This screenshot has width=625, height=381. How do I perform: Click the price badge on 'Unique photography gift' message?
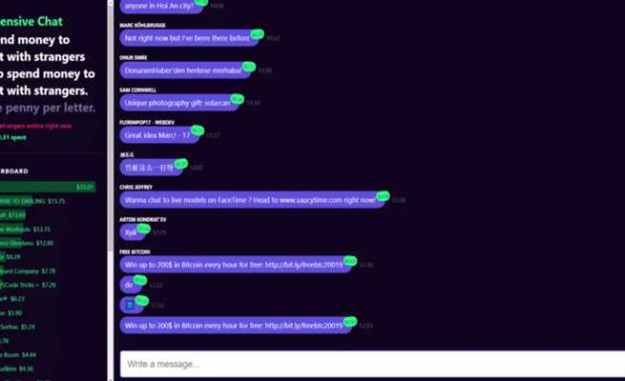238,98
